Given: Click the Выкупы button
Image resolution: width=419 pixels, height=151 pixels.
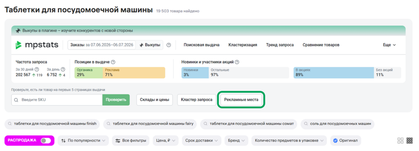Looking at the screenshot, I should [150, 45].
